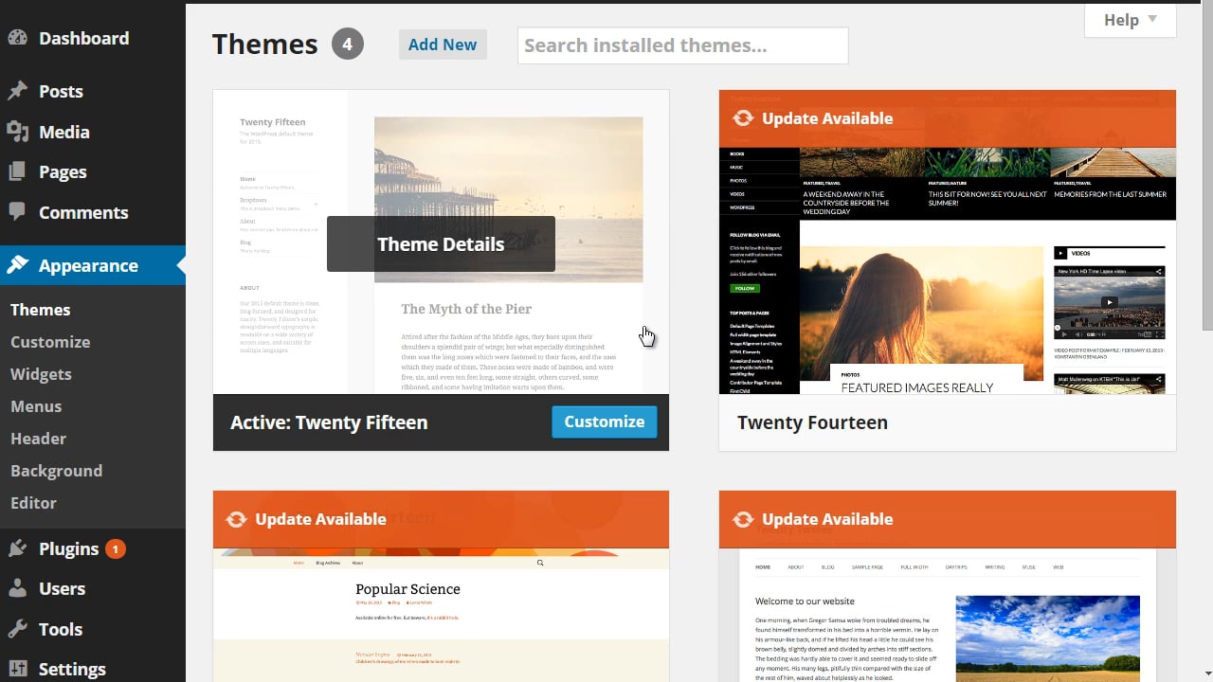Viewport: 1213px width, 682px height.
Task: Click the Add New themes button
Action: tap(443, 44)
